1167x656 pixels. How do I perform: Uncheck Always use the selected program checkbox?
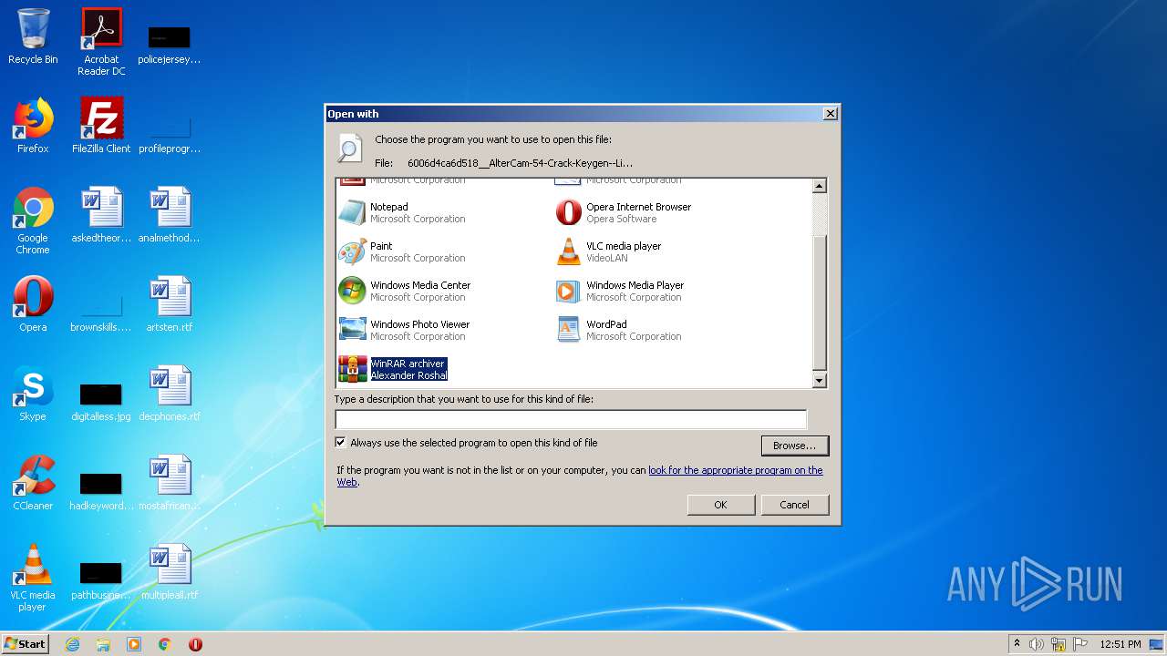point(341,443)
